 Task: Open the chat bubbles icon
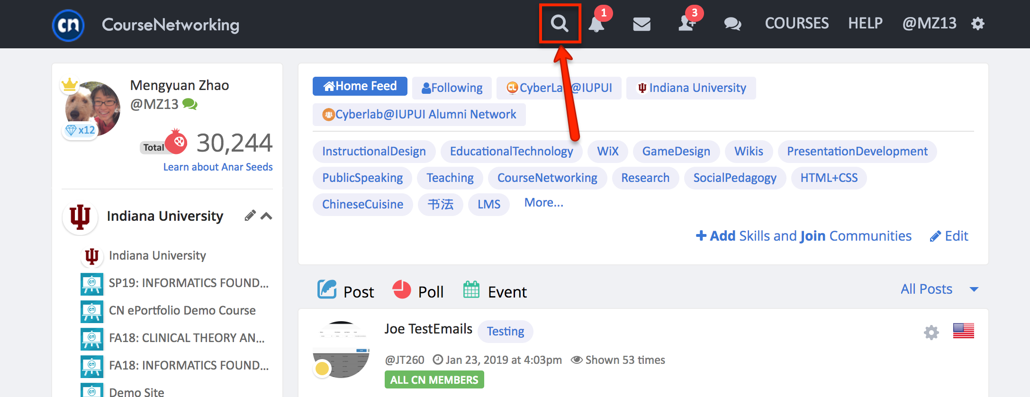click(x=732, y=24)
